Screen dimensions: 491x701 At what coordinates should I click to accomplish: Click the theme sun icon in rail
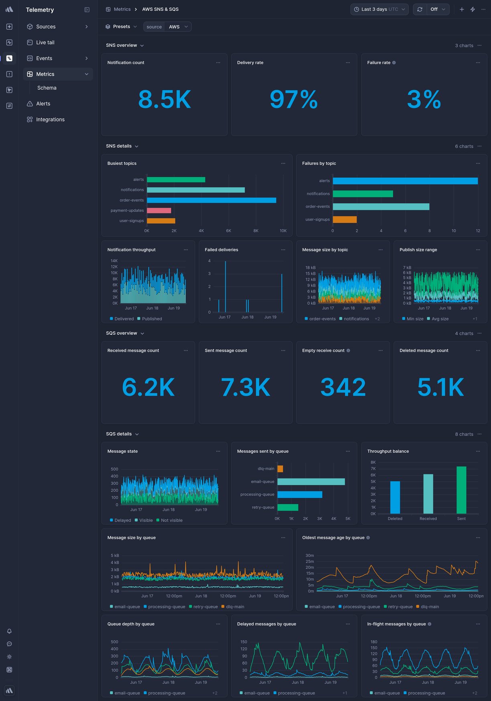(9, 657)
